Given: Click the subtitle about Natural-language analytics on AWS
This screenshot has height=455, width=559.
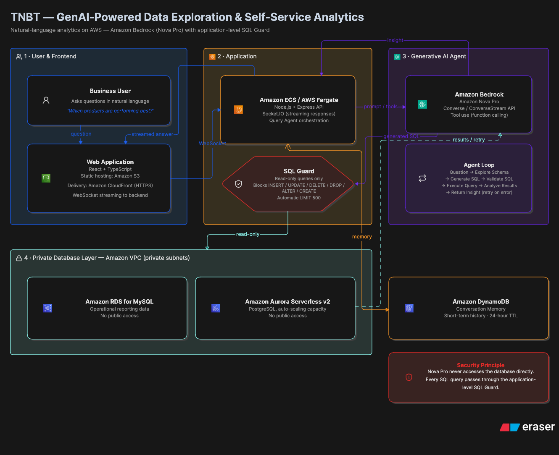Looking at the screenshot, I should [140, 30].
